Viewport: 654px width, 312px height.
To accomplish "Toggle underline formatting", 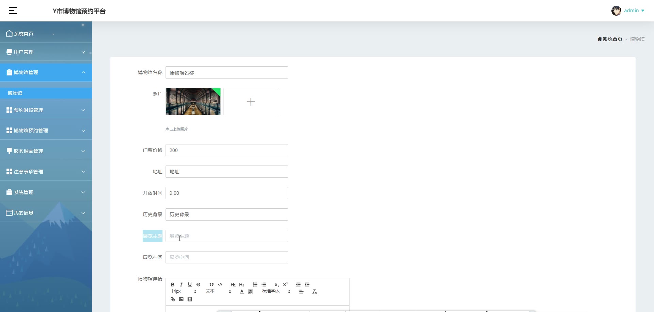I will [x=190, y=284].
